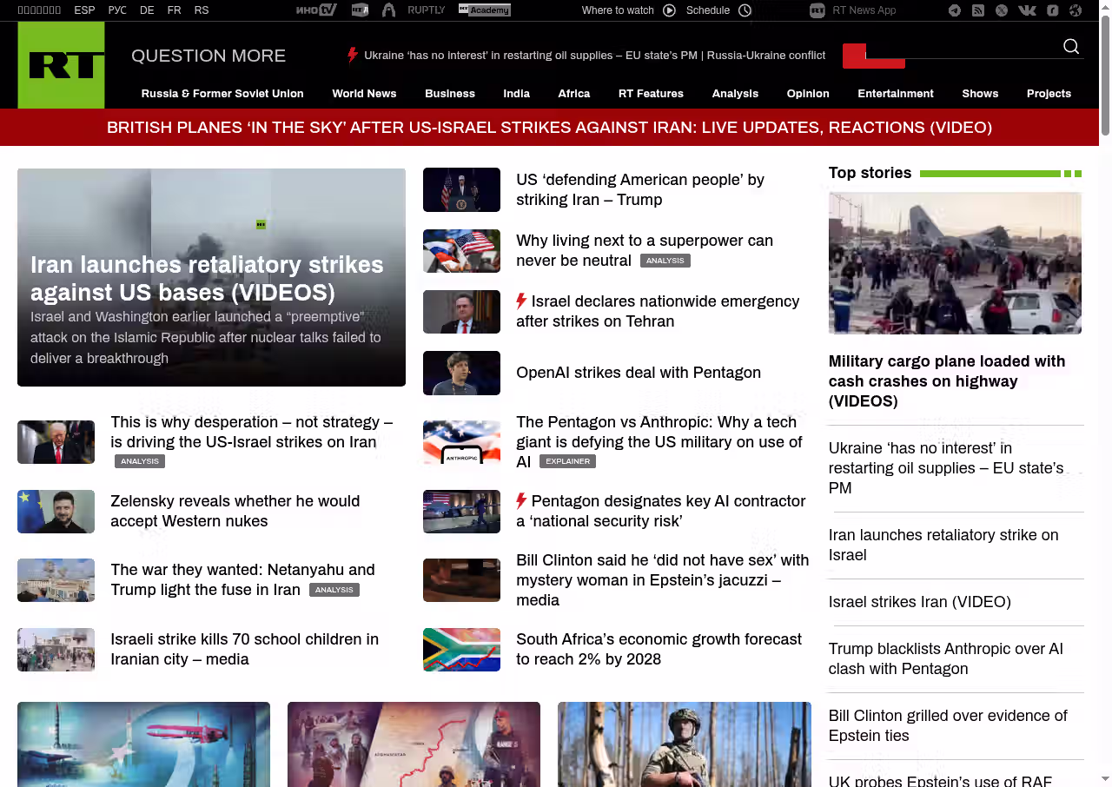Switch site language to ESP
This screenshot has height=787, width=1112.
tap(84, 10)
